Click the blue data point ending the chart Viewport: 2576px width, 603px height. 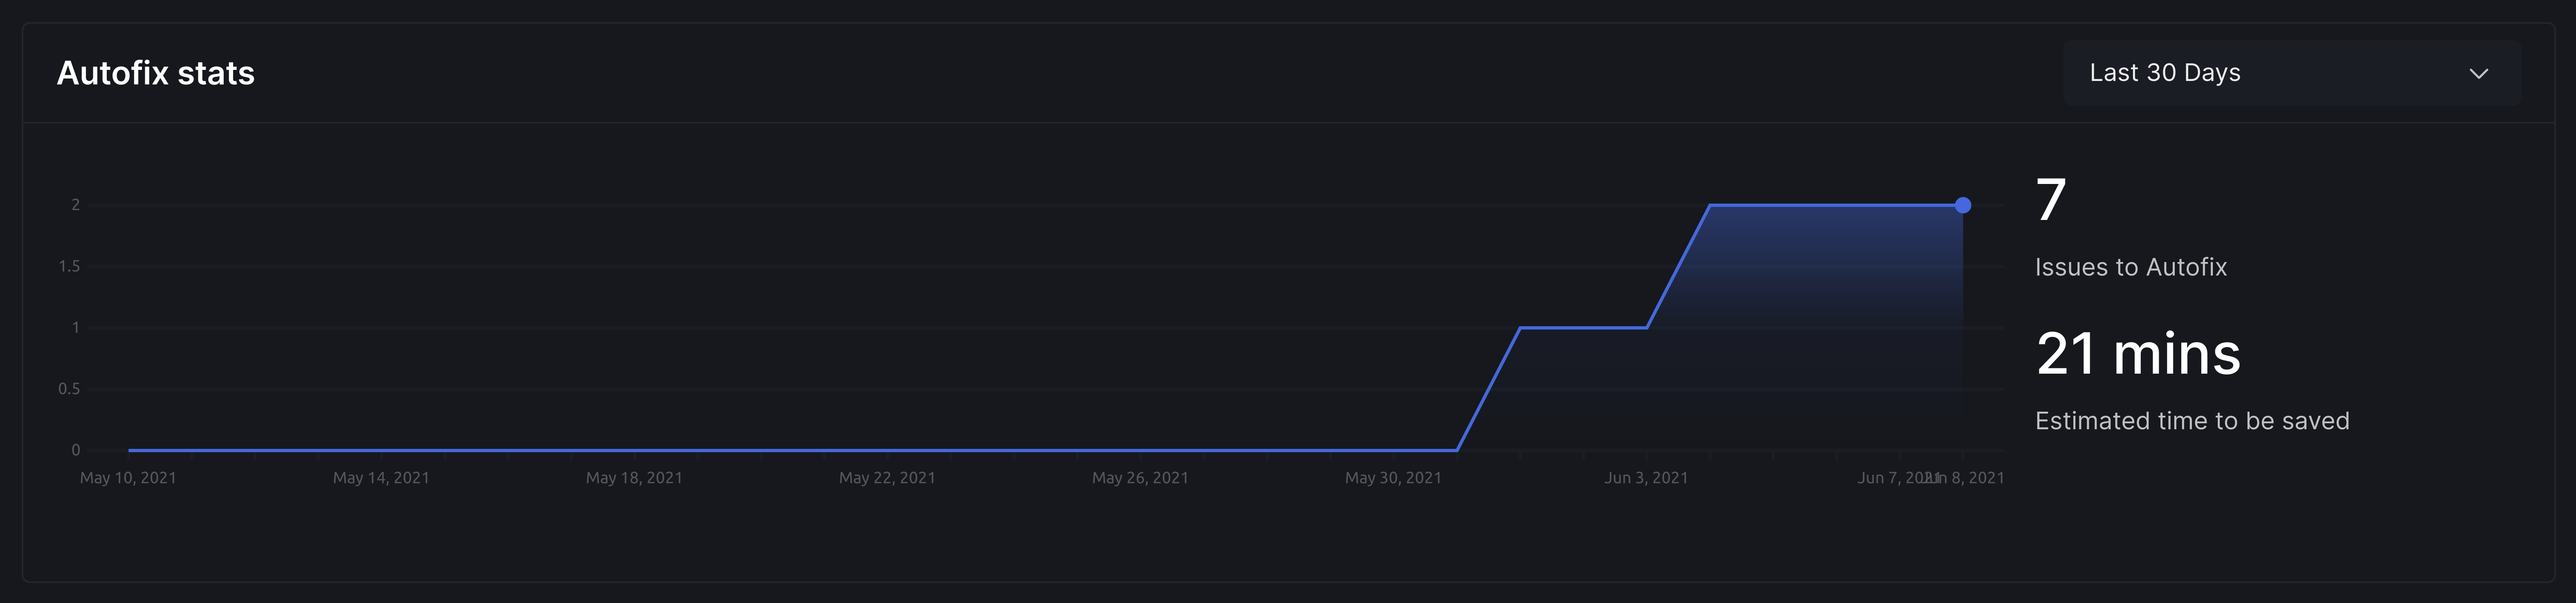(1962, 205)
